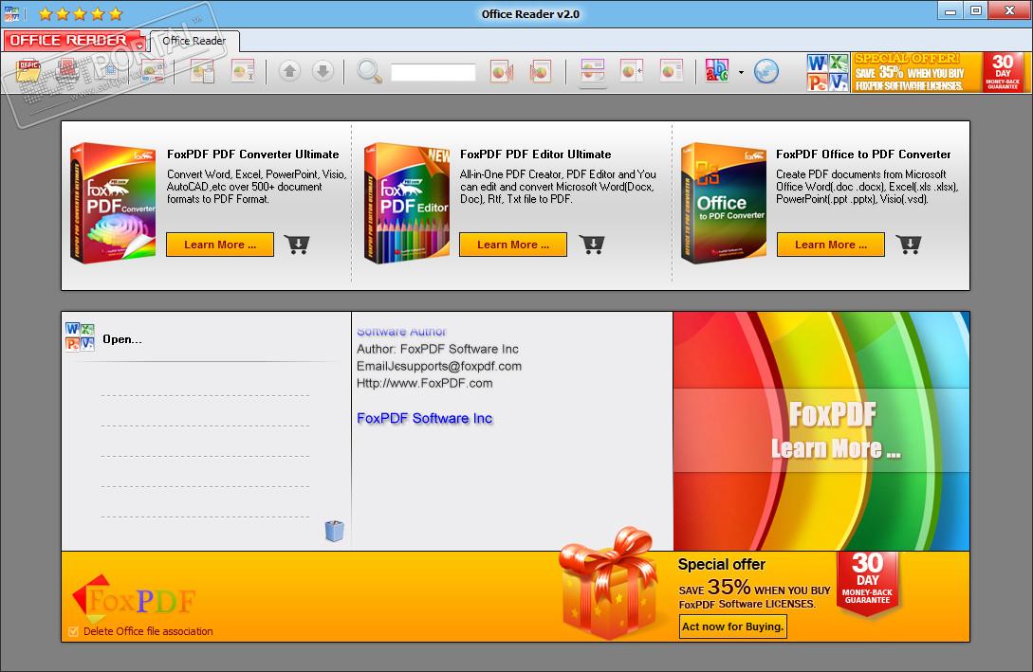Click the Act now for Buying button
Image resolution: width=1033 pixels, height=672 pixels.
pyautogui.click(x=732, y=627)
